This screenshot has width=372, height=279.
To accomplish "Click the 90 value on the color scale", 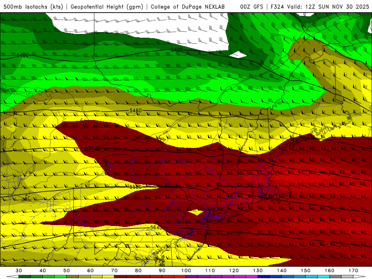I will click(x=162, y=271).
